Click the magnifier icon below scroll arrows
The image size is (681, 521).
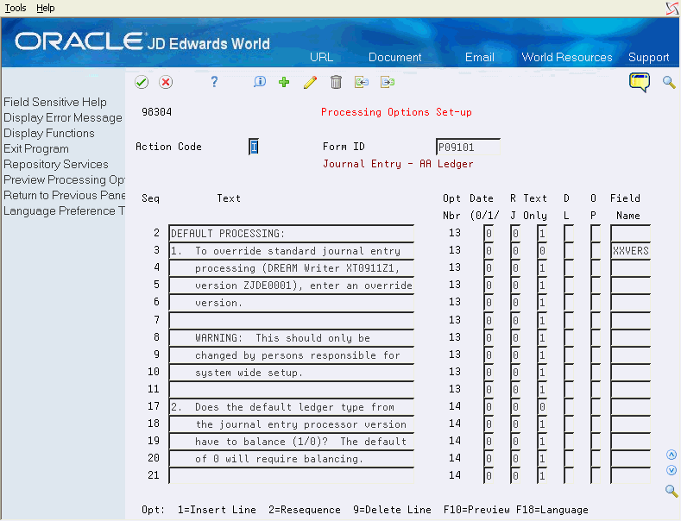coord(672,491)
